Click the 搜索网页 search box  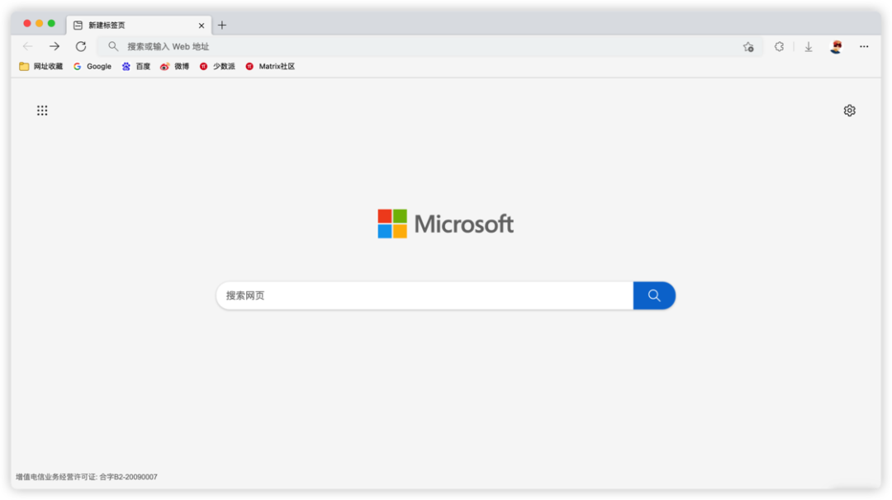[x=425, y=295]
